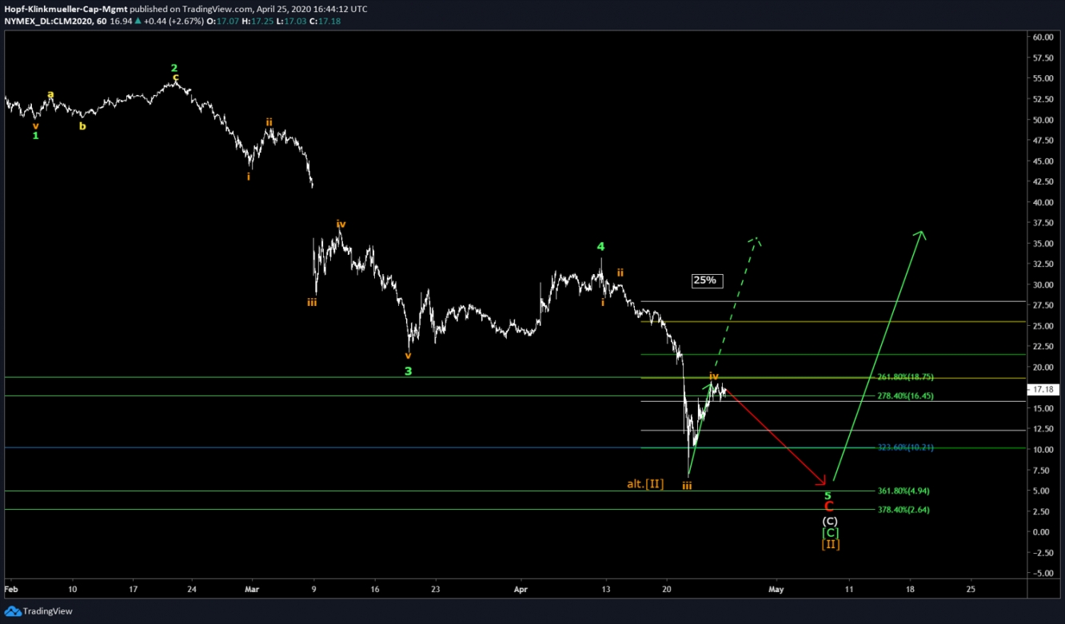
Task: Select the red downward projection arrow
Action: click(x=774, y=435)
